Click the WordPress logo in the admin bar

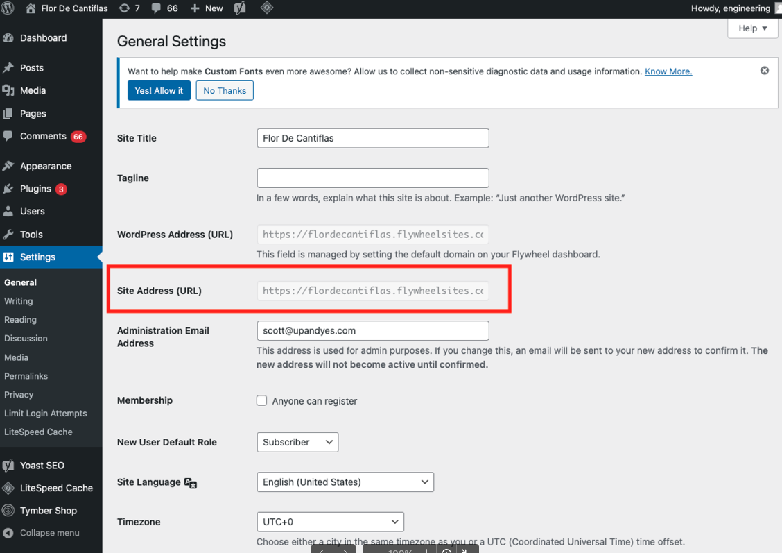pyautogui.click(x=7, y=8)
